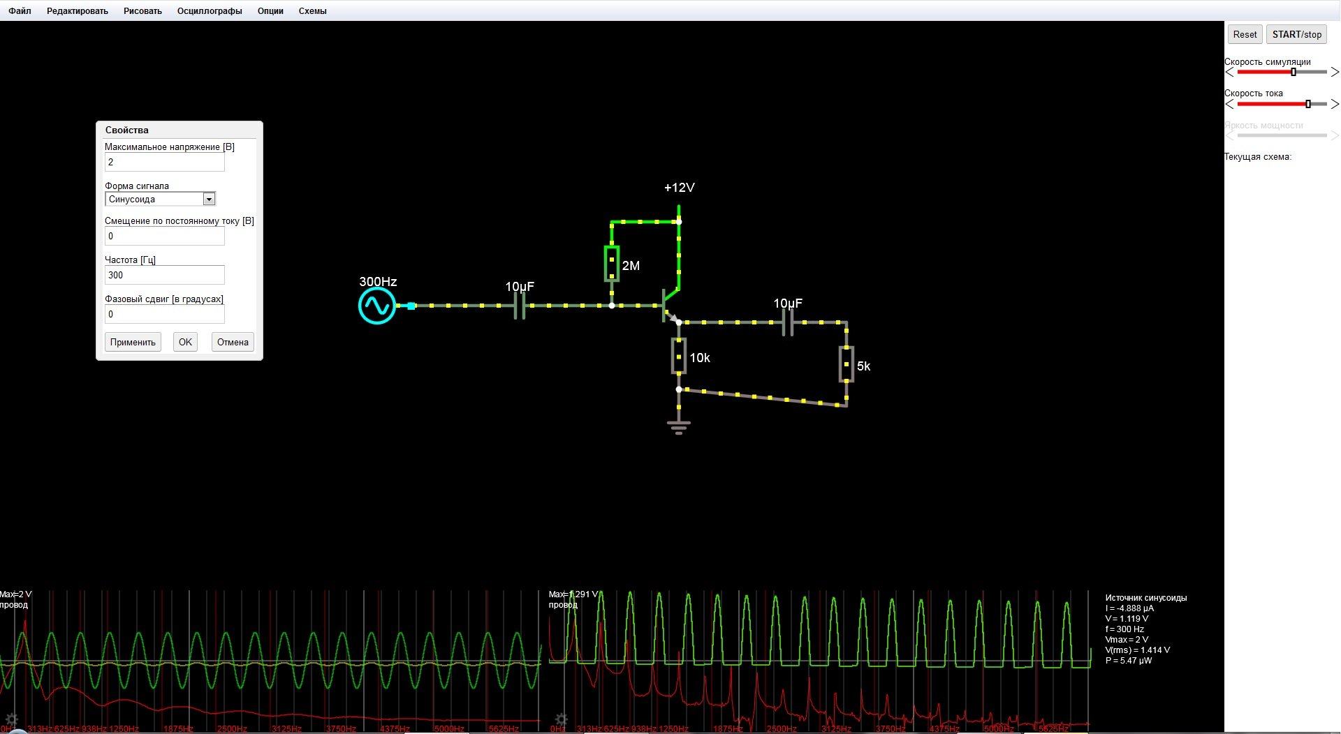The width and height of the screenshot is (1341, 734).
Task: Click the 300Hz sine wave source symbol
Action: pos(377,306)
